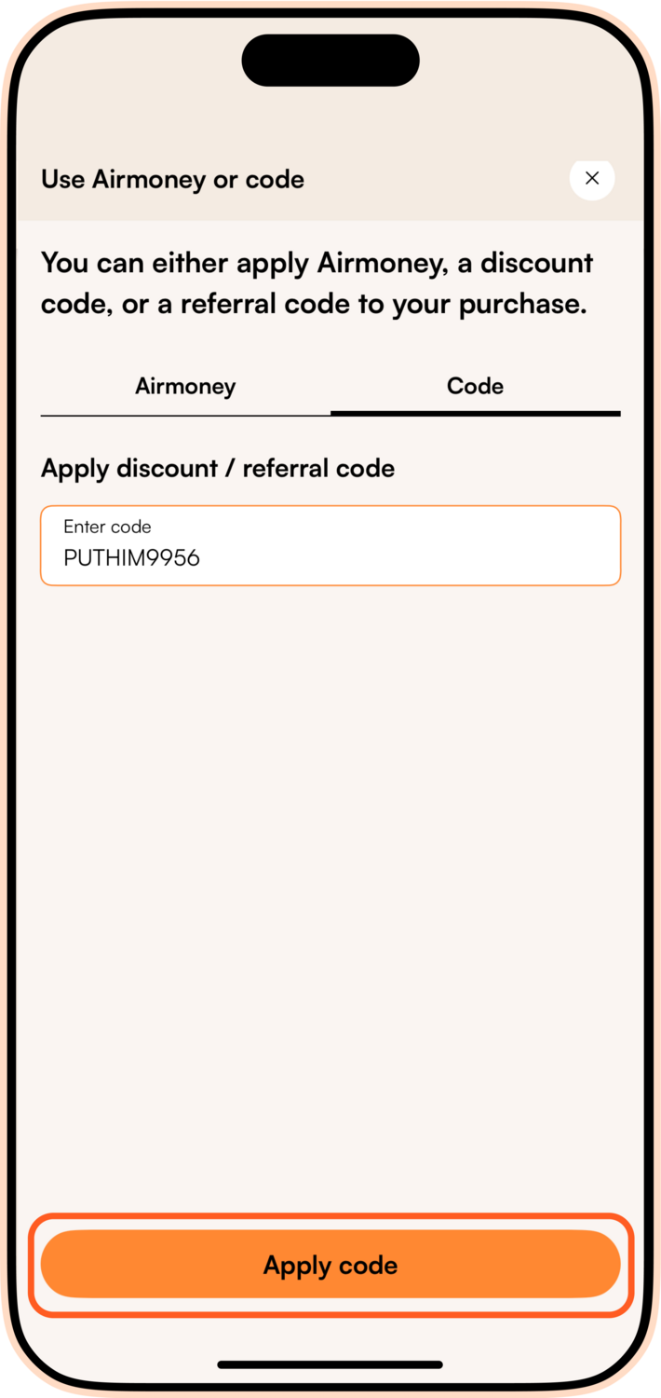Select the Code tab
This screenshot has width=661, height=1398.
point(476,386)
